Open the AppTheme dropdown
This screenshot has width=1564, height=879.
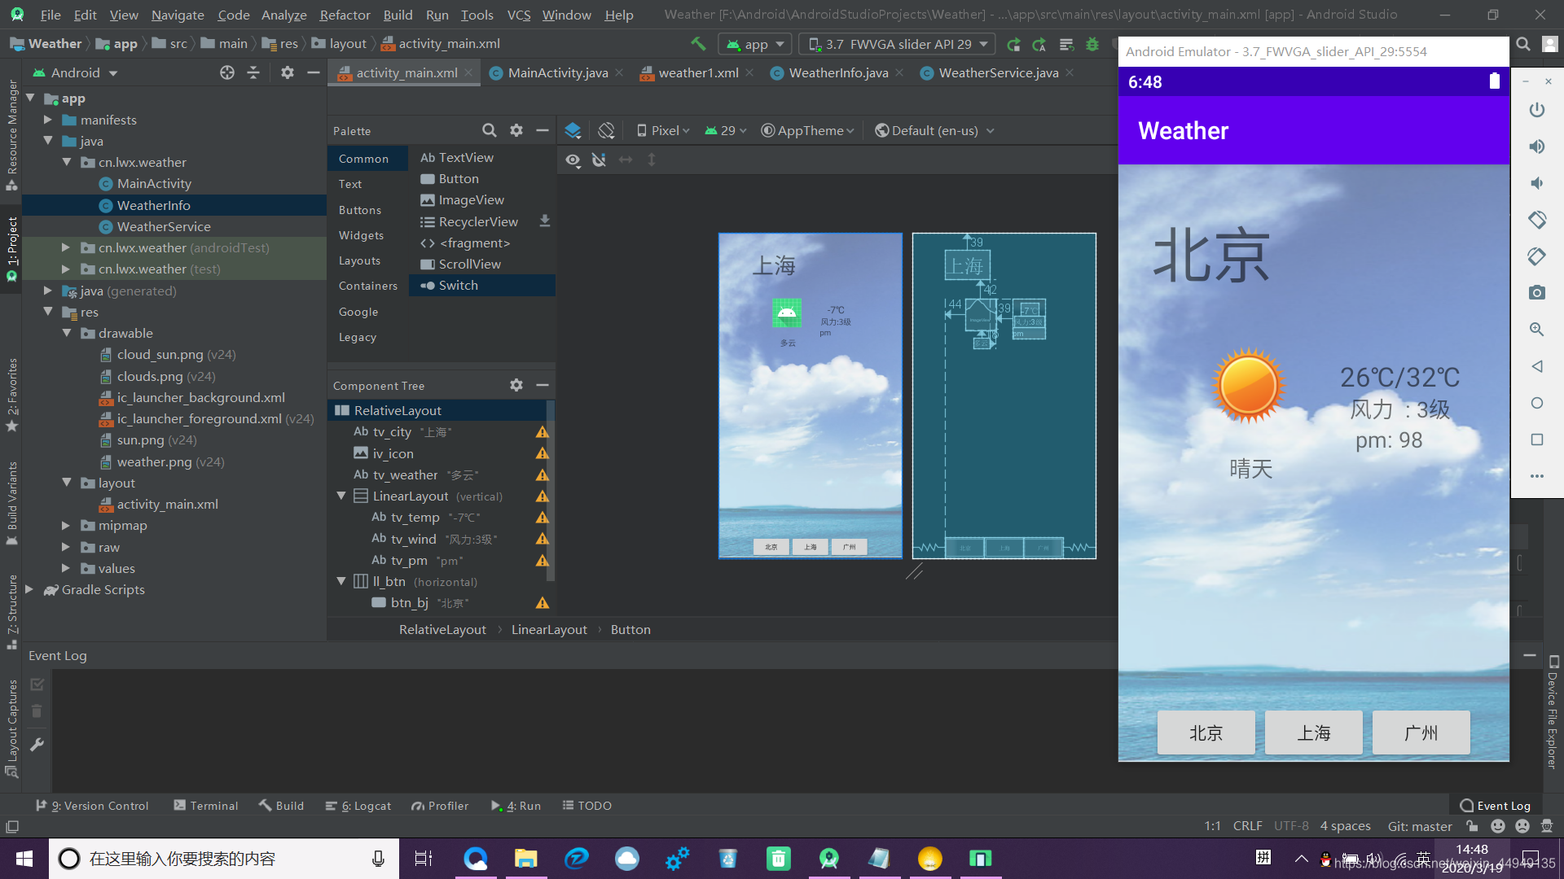tap(807, 130)
